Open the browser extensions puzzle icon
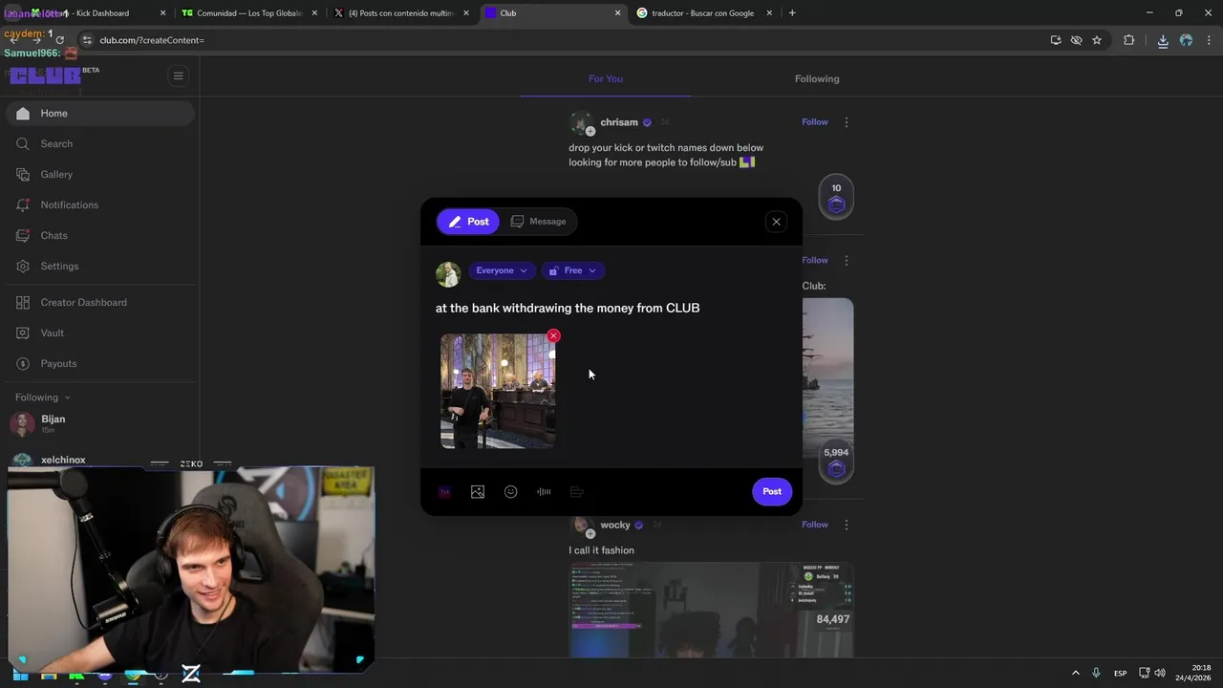 click(x=1129, y=40)
